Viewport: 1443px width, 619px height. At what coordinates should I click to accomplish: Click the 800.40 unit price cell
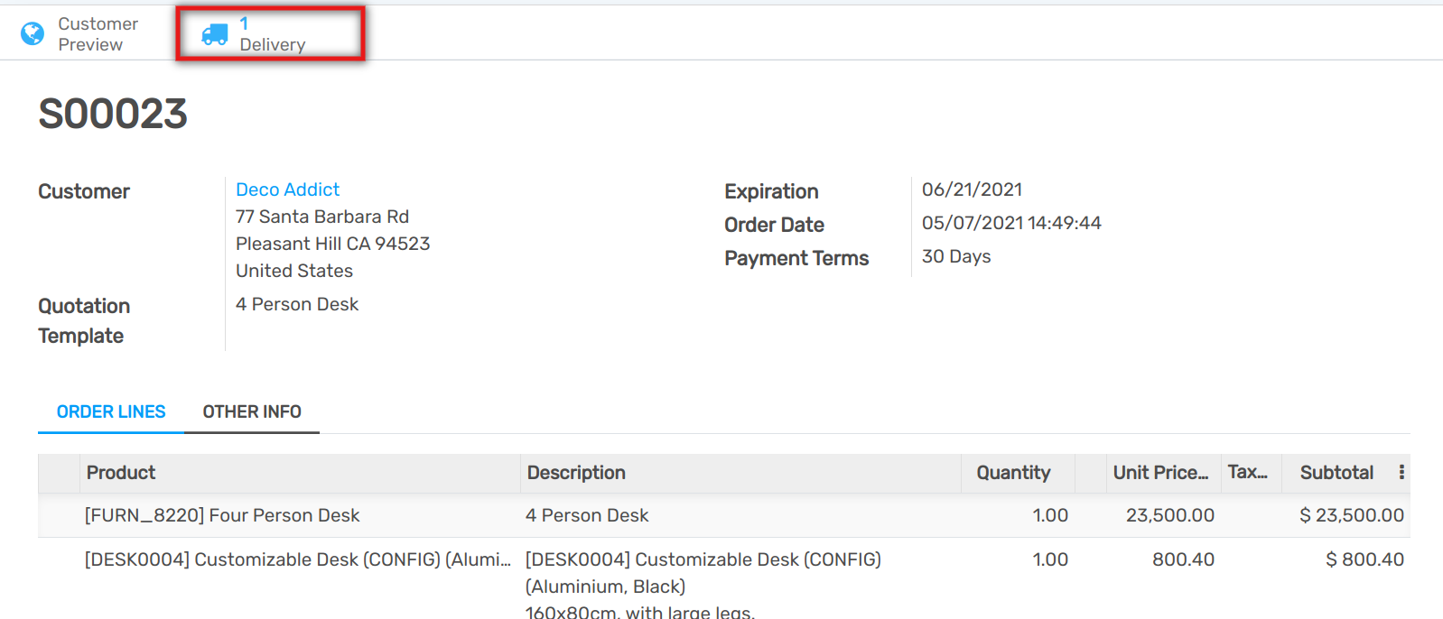1183,559
